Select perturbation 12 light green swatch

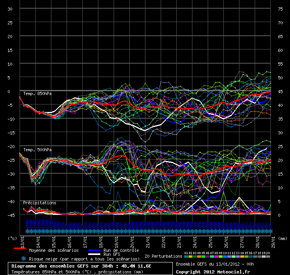234,257
